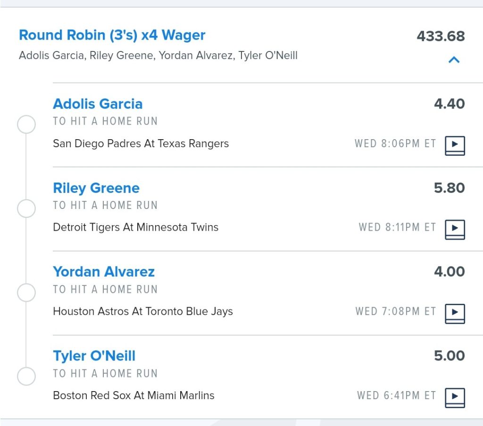
Task: Click status circle beside Tyler O'Neill leg
Action: click(x=26, y=376)
